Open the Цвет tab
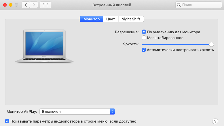This screenshot has width=224, height=126. point(111,19)
